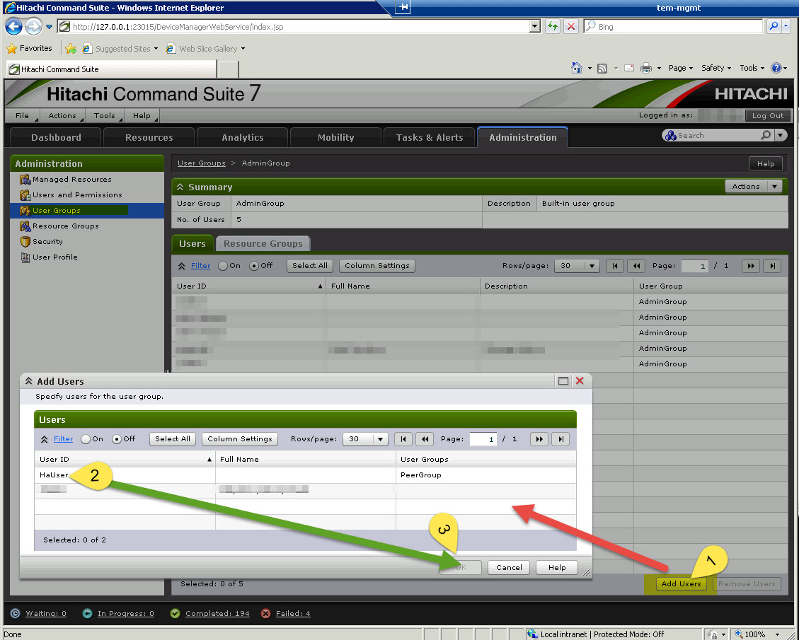Go to previous page in AdminGroup Users table
799x640 pixels.
[x=636, y=266]
